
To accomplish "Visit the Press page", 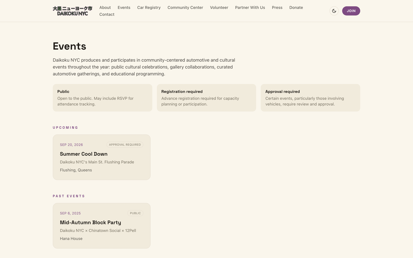I will tap(277, 7).
